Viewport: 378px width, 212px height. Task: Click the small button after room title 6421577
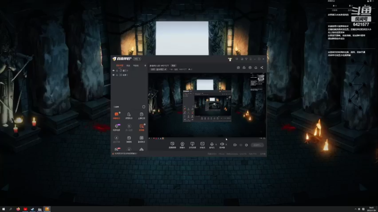pyautogui.click(x=173, y=65)
